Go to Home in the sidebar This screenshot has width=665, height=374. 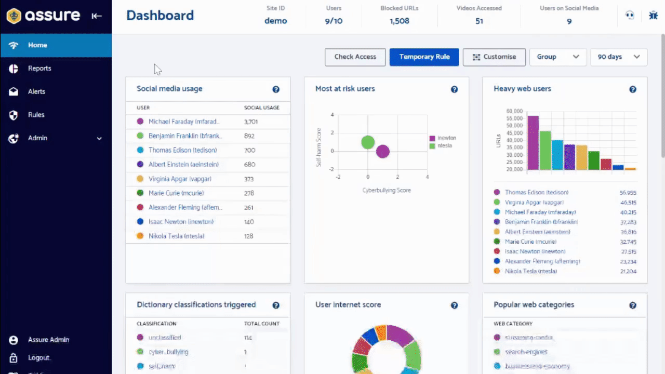click(56, 45)
